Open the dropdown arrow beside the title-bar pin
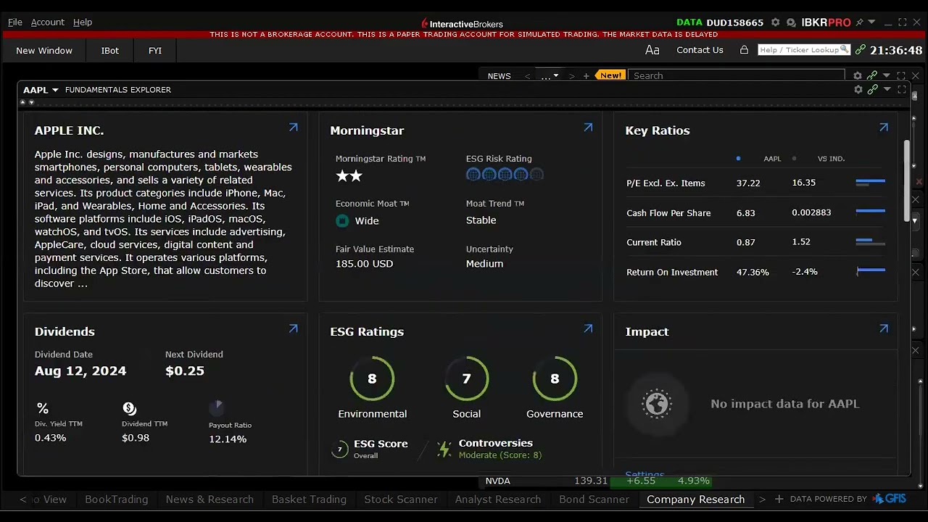The height and width of the screenshot is (522, 928). (x=871, y=22)
